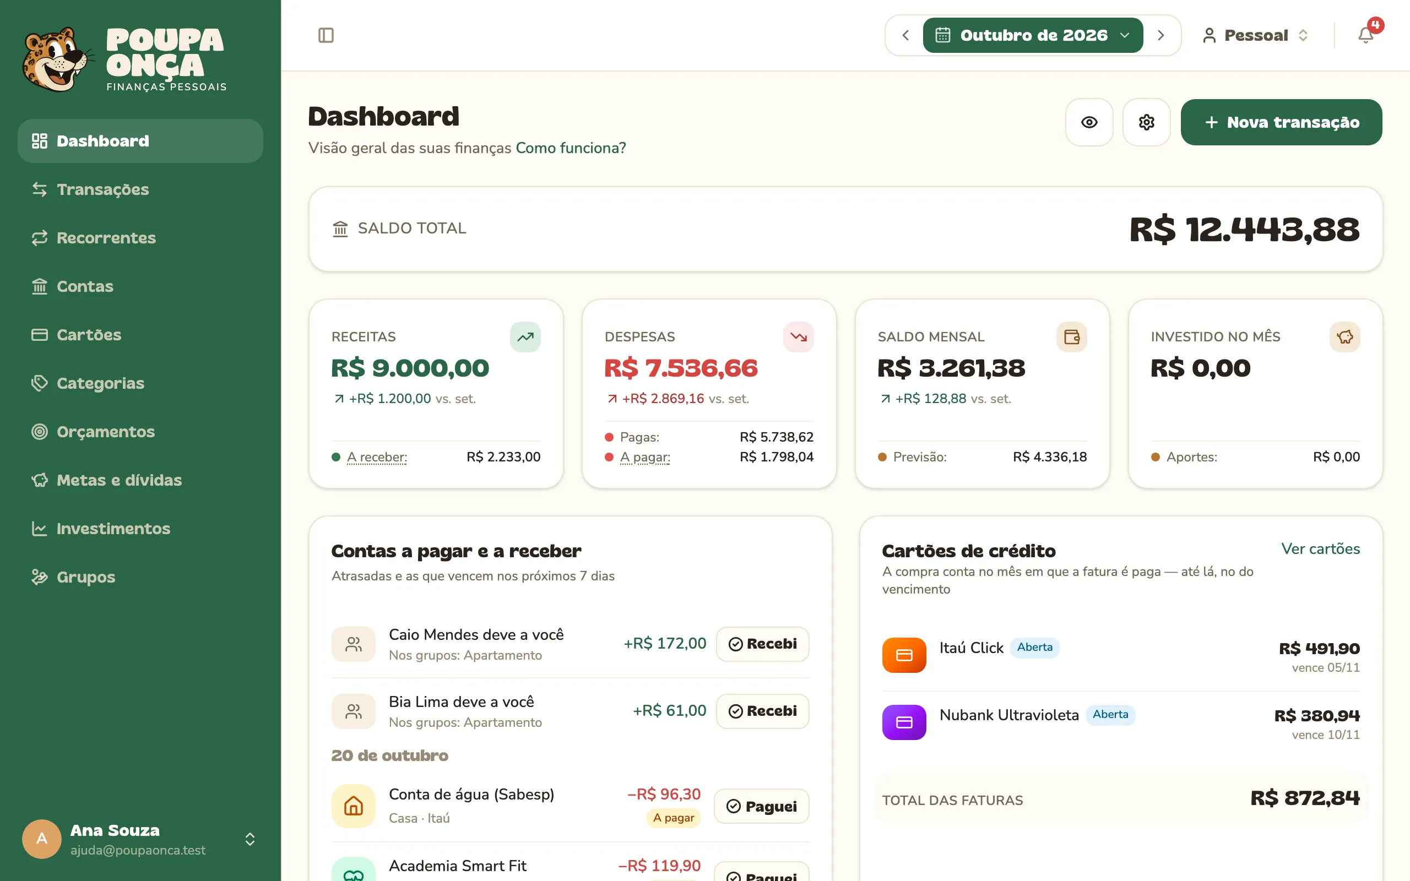Go to next month arrow
This screenshot has width=1410, height=881.
[x=1160, y=36]
